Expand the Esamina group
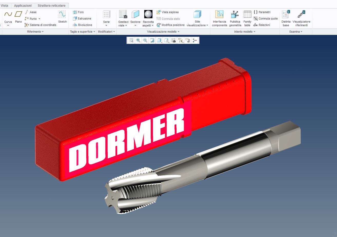The height and width of the screenshot is (237, 337). 296,32
